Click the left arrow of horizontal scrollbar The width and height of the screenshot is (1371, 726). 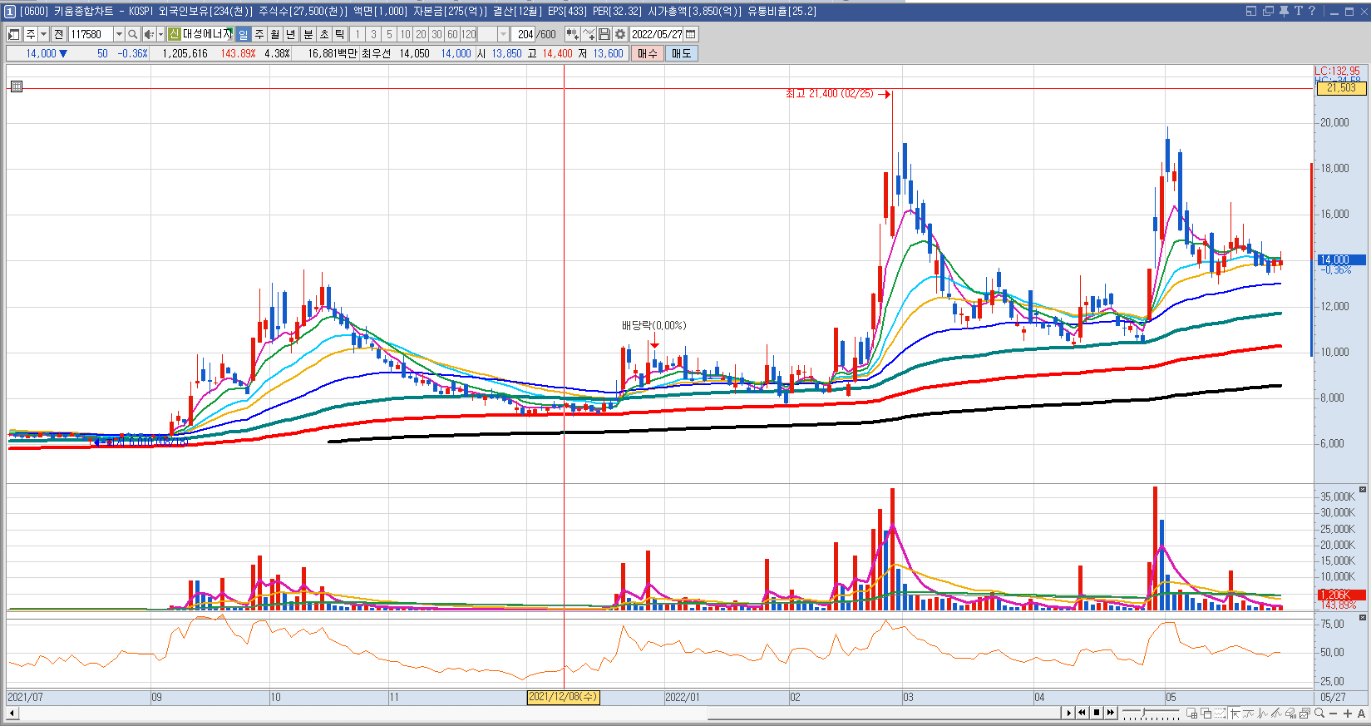click(x=12, y=713)
